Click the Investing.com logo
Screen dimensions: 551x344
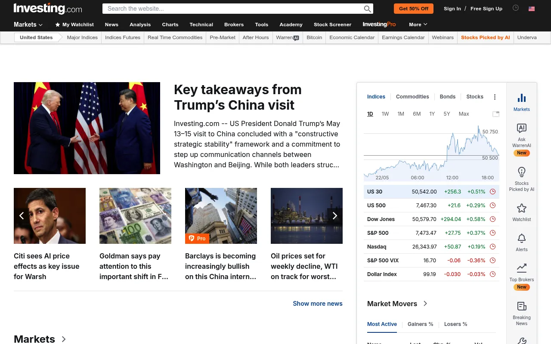tap(48, 8)
